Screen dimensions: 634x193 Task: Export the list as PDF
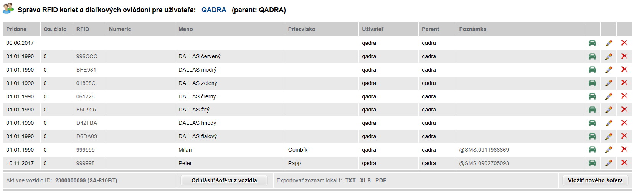[381, 180]
